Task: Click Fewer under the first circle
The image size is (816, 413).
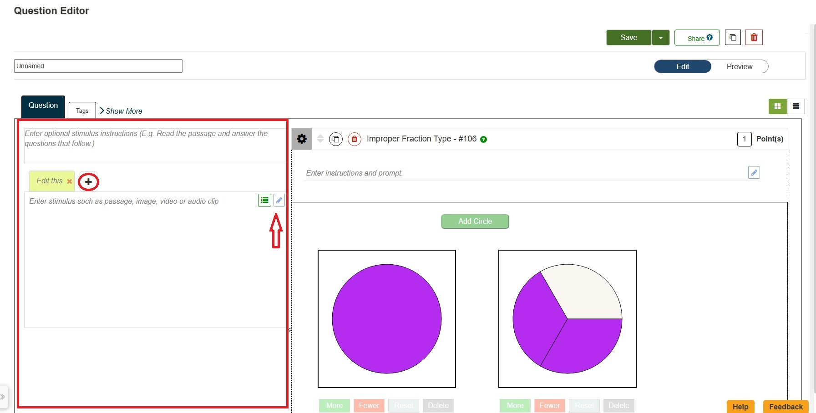Action: coord(369,406)
